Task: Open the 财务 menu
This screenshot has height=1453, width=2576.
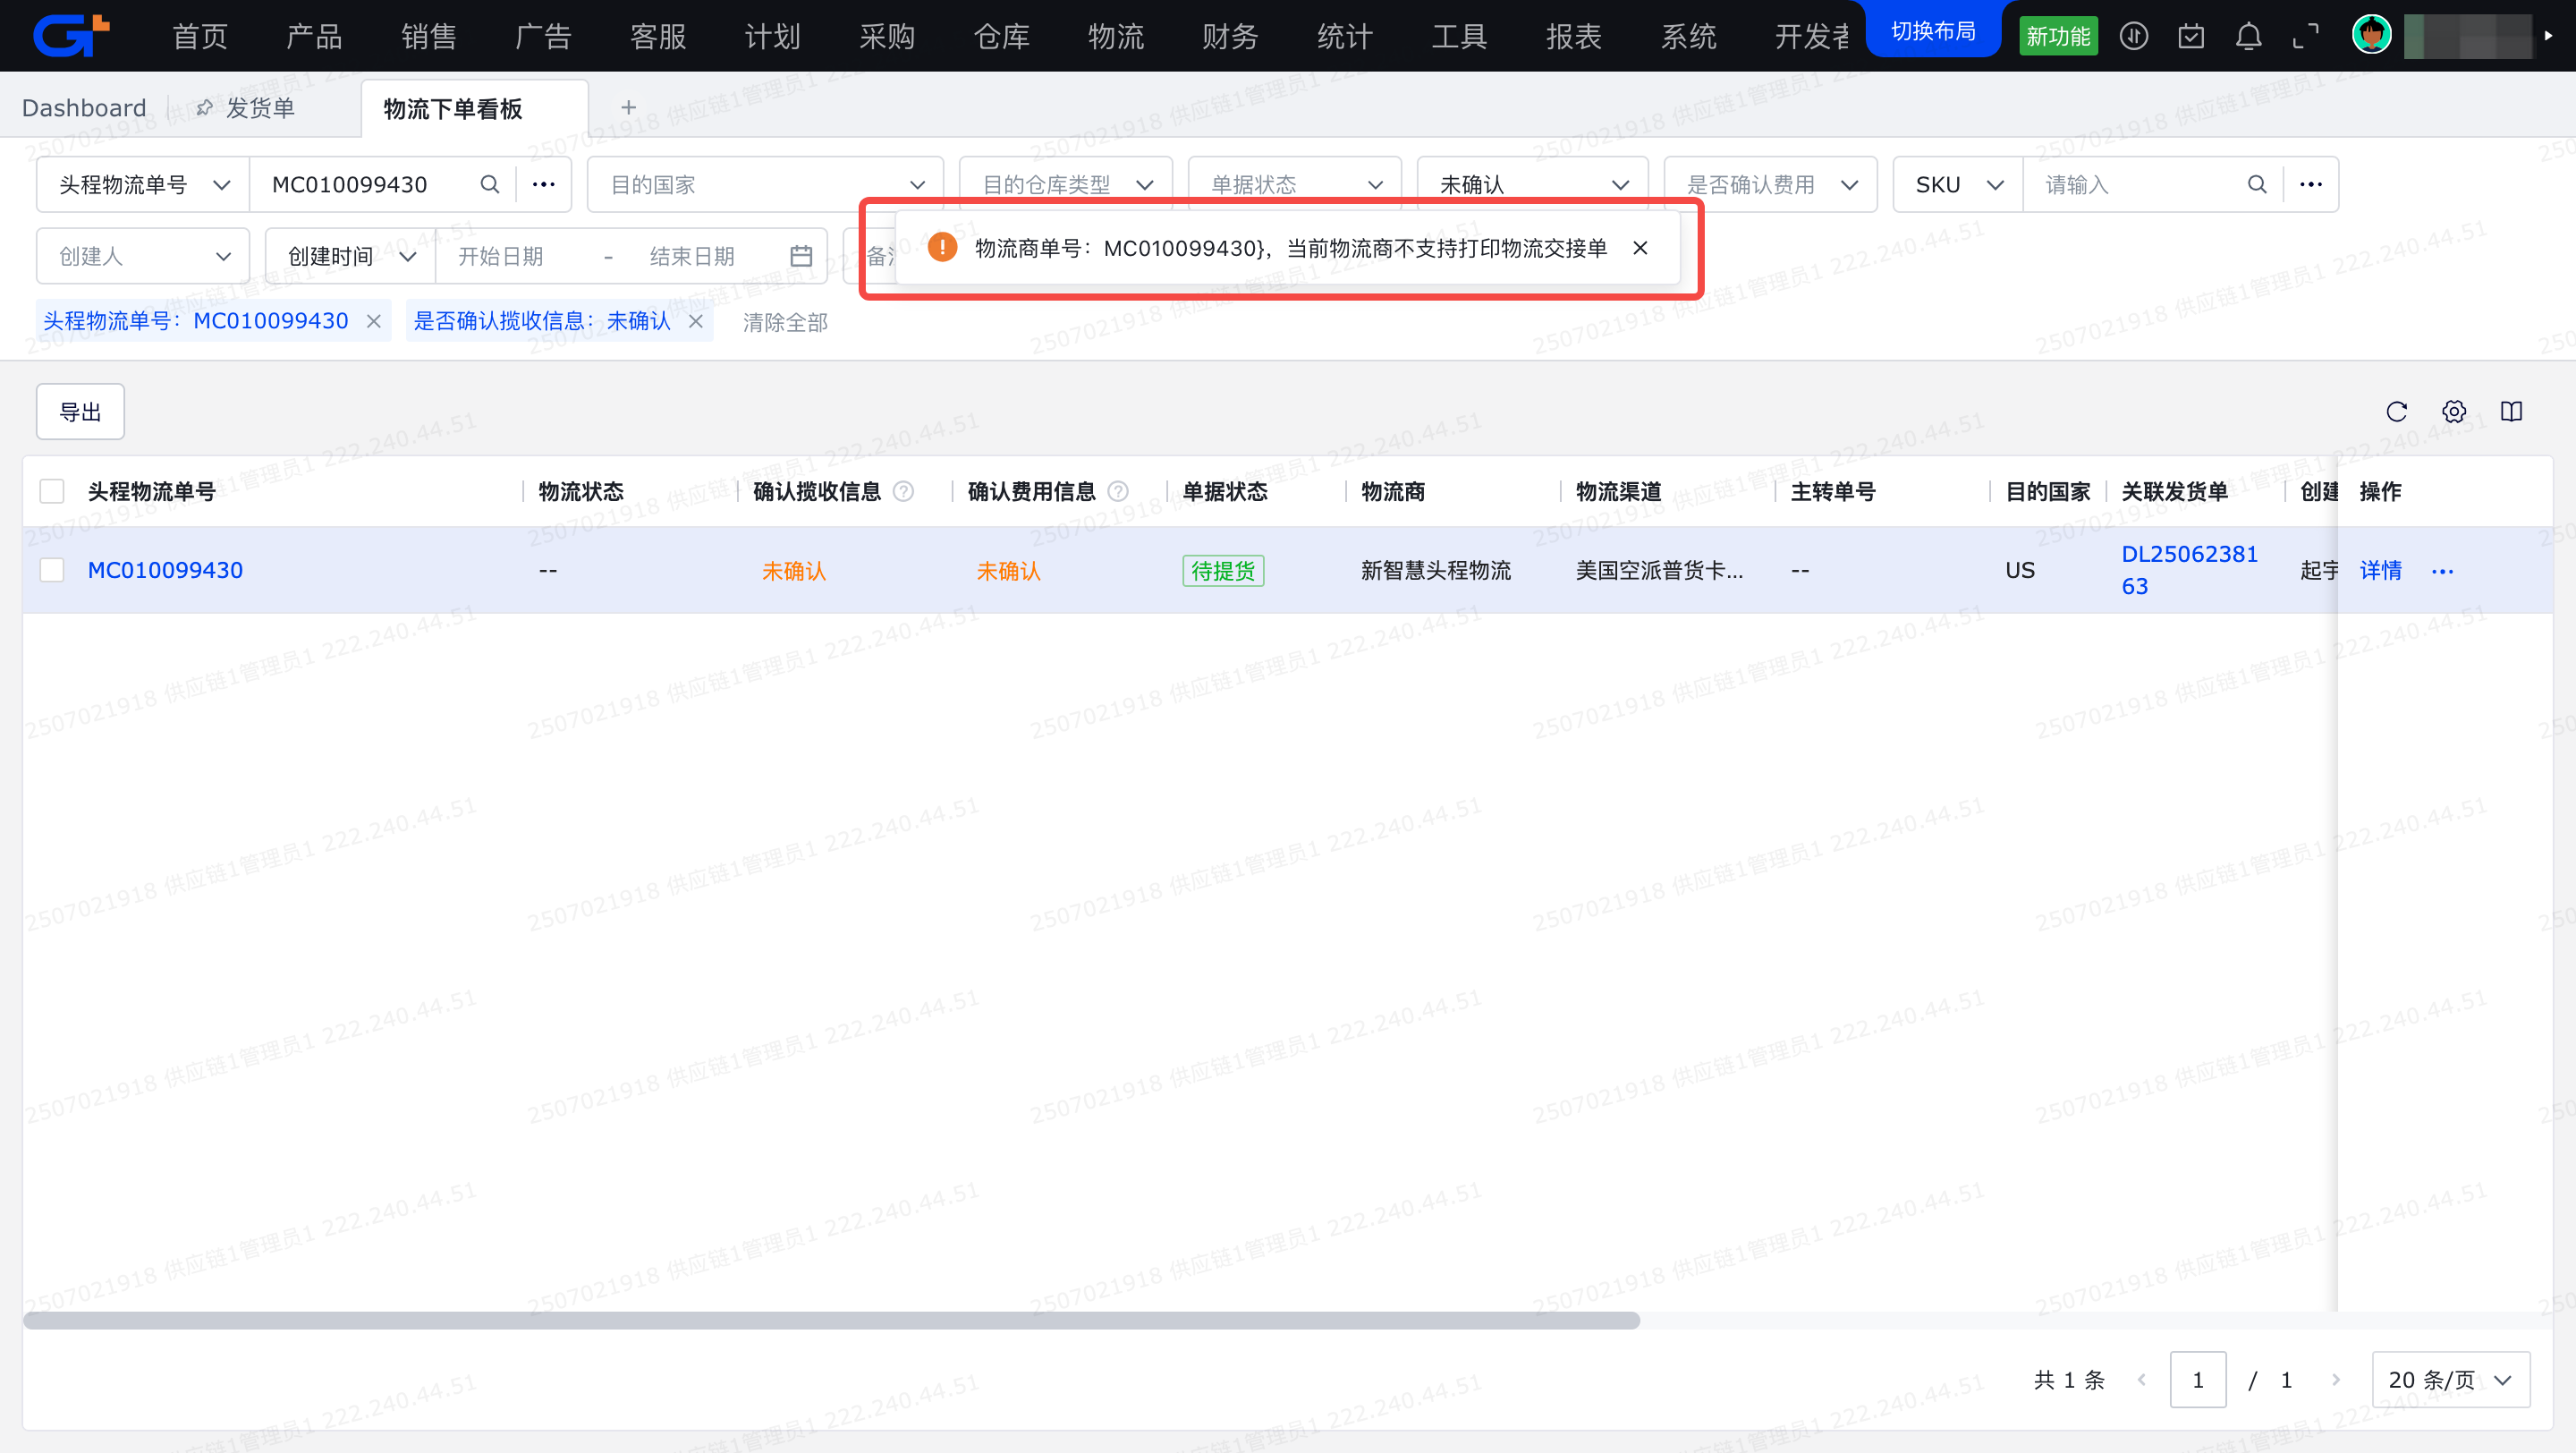Action: tap(1230, 37)
